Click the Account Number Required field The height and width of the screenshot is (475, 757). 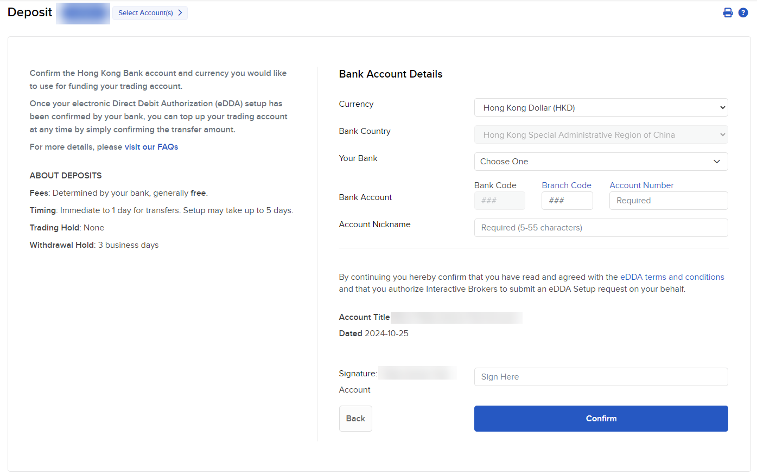(x=669, y=201)
